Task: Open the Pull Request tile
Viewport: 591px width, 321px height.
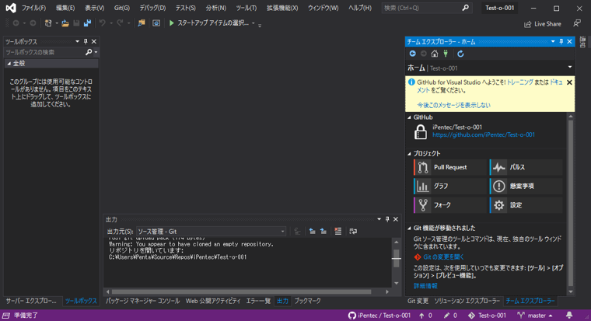Action: click(x=450, y=167)
